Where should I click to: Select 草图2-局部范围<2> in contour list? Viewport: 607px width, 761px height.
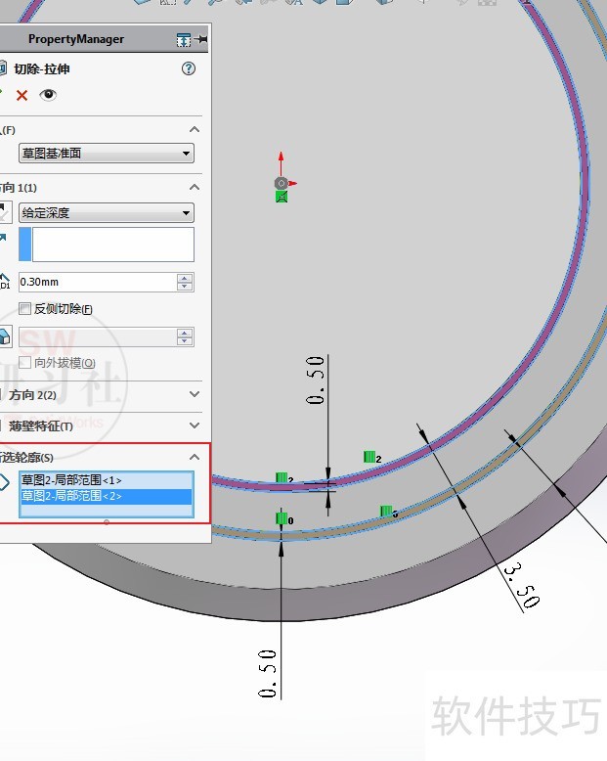point(71,496)
